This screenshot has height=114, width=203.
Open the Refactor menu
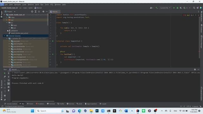click(31, 4)
